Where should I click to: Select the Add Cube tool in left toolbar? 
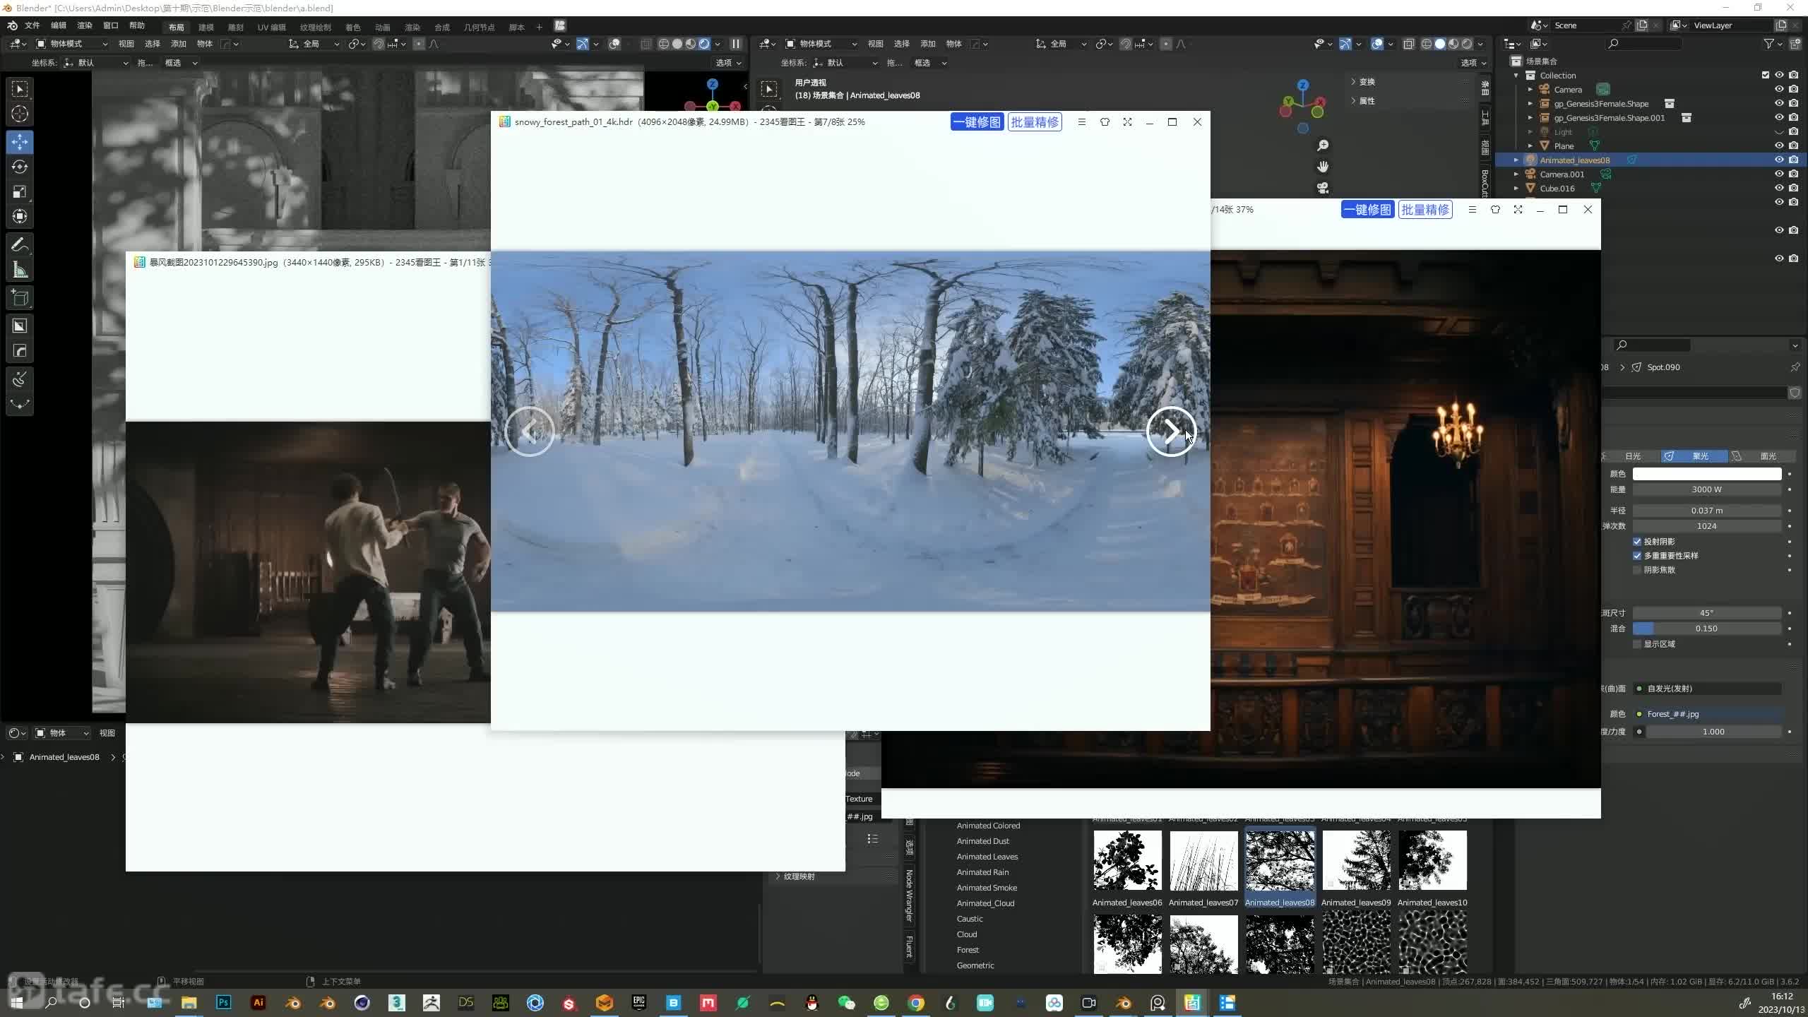tap(20, 298)
